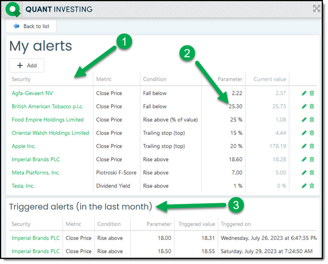Open the Meta Platforms, Inc. link

click(36, 173)
